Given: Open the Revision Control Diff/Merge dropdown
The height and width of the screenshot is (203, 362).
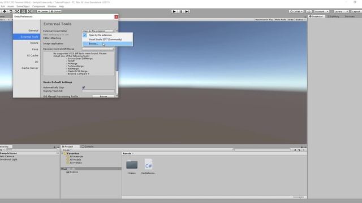Looking at the screenshot, I should coord(98,49).
